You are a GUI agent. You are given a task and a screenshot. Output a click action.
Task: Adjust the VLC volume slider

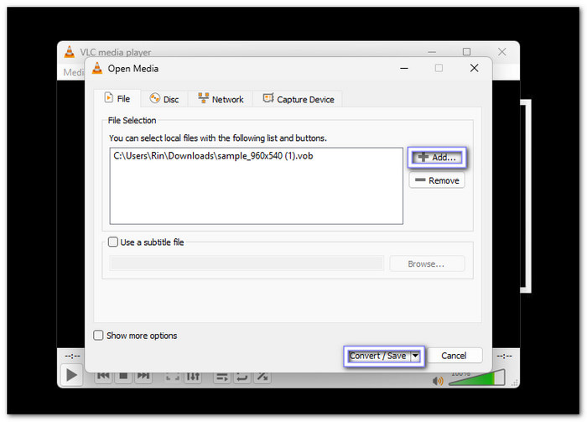click(476, 378)
